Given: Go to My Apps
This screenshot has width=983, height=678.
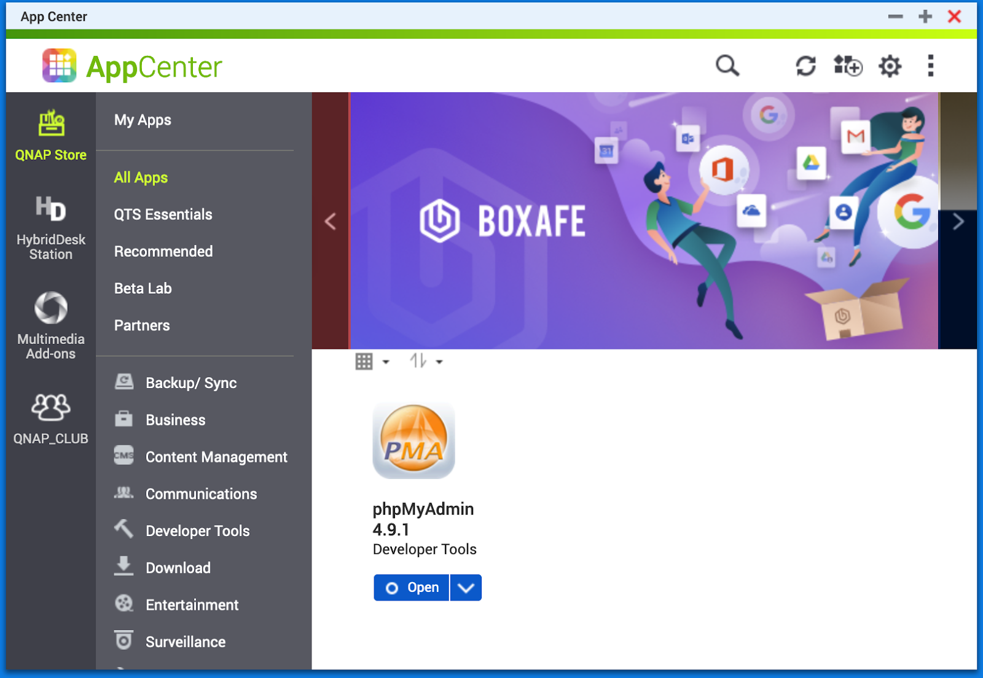Looking at the screenshot, I should pyautogui.click(x=143, y=120).
